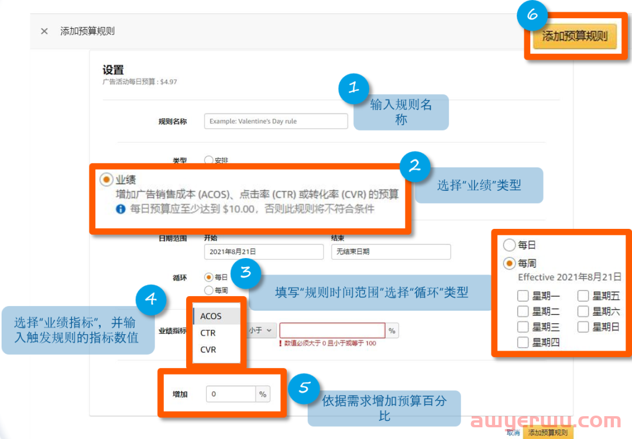Check the 星期一 checkbox
The image size is (632, 439).
[523, 296]
